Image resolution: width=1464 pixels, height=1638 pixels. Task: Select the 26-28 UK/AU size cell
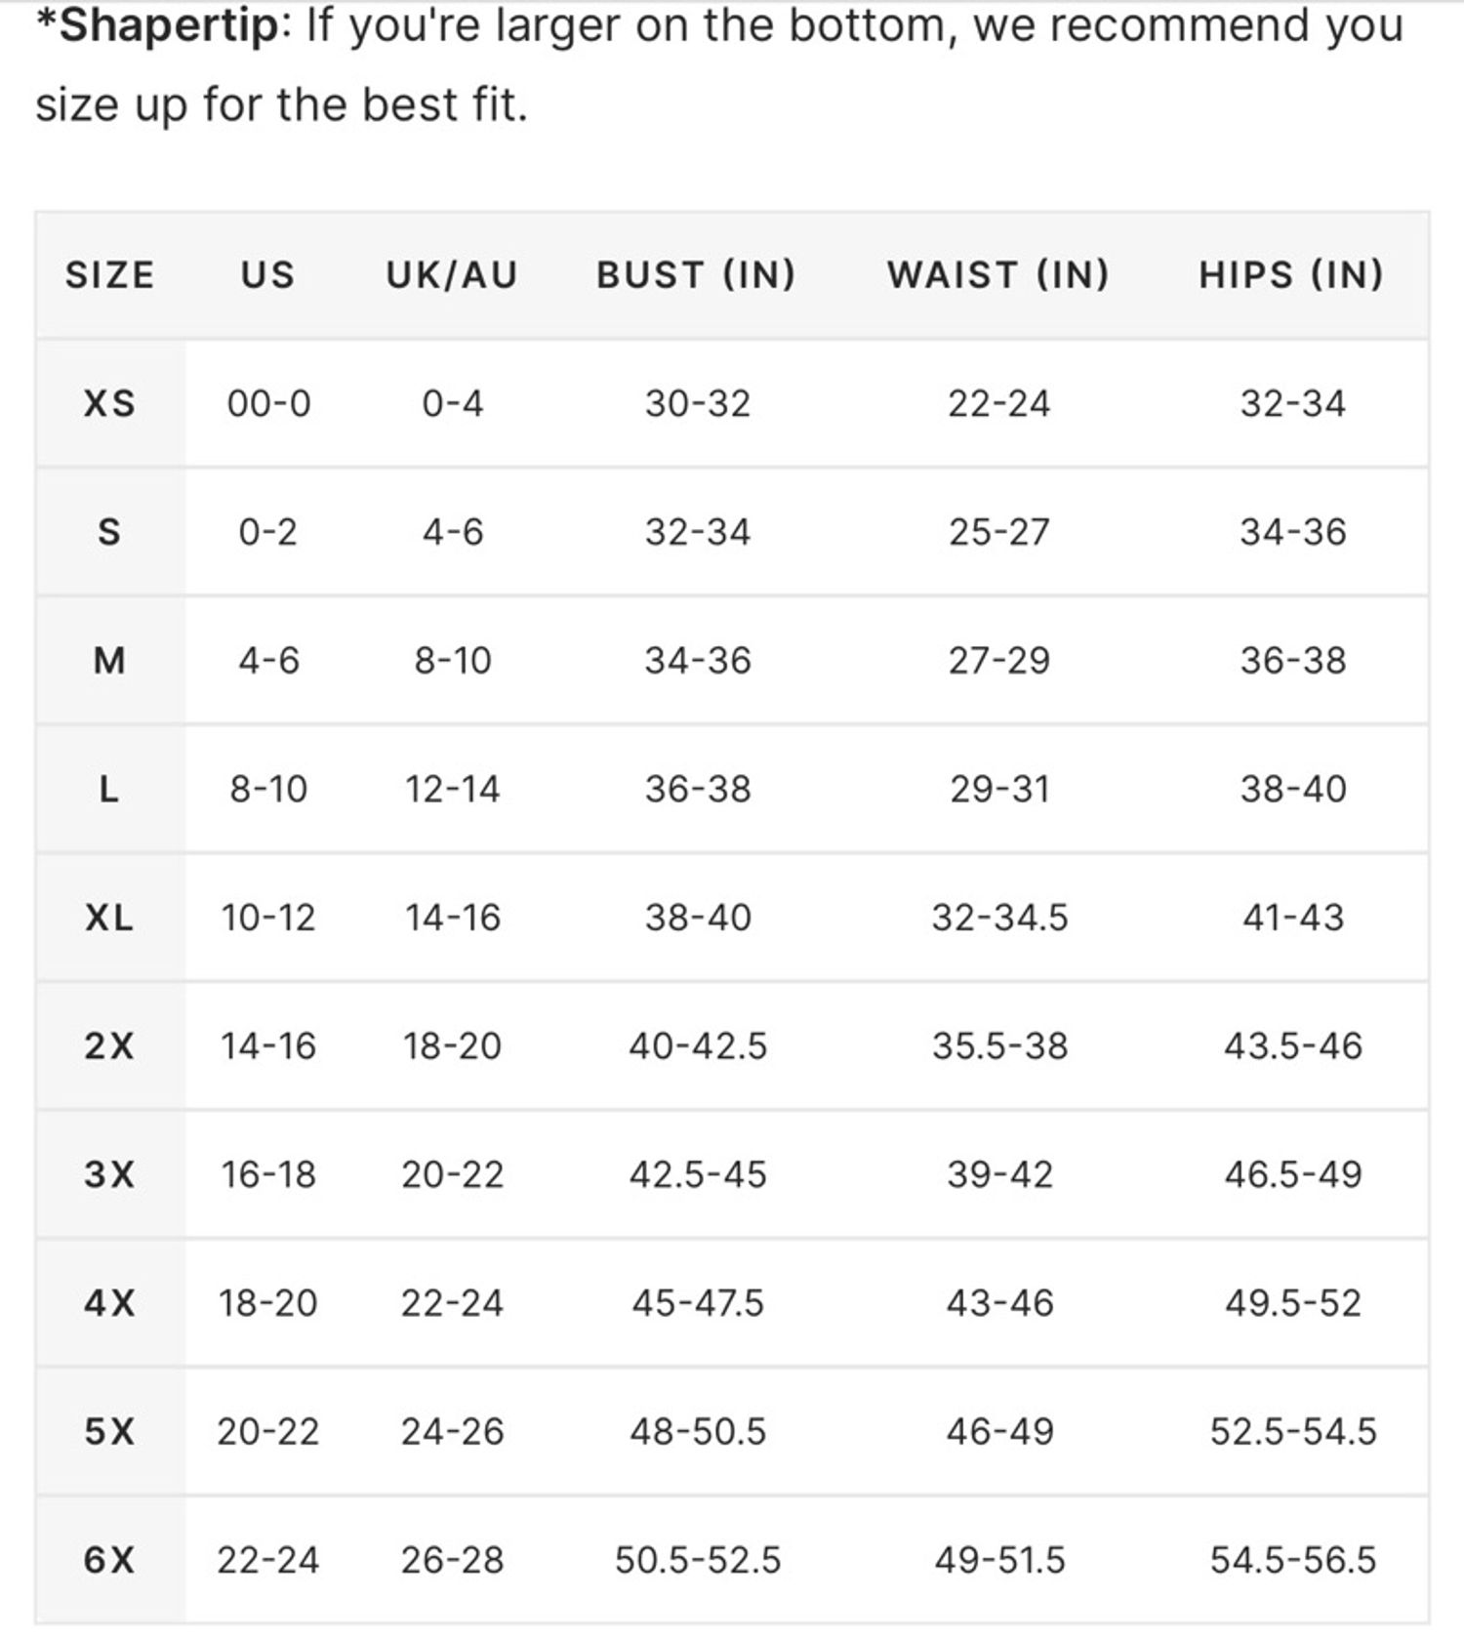(452, 1560)
